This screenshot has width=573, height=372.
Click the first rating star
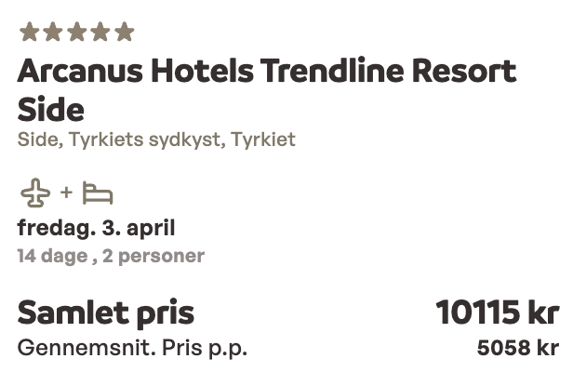pos(29,33)
